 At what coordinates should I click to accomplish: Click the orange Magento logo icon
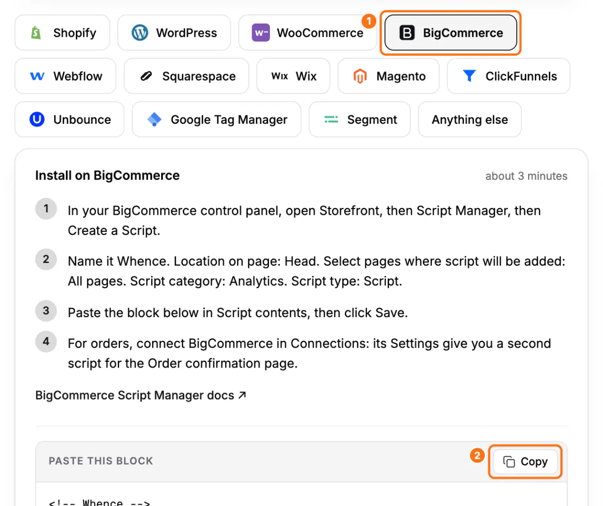(360, 76)
